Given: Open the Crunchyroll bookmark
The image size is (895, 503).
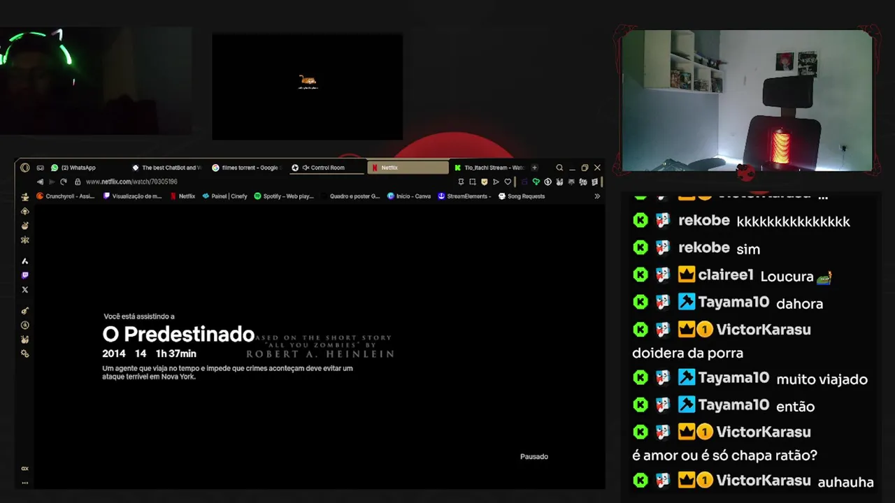Looking at the screenshot, I should 65,196.
